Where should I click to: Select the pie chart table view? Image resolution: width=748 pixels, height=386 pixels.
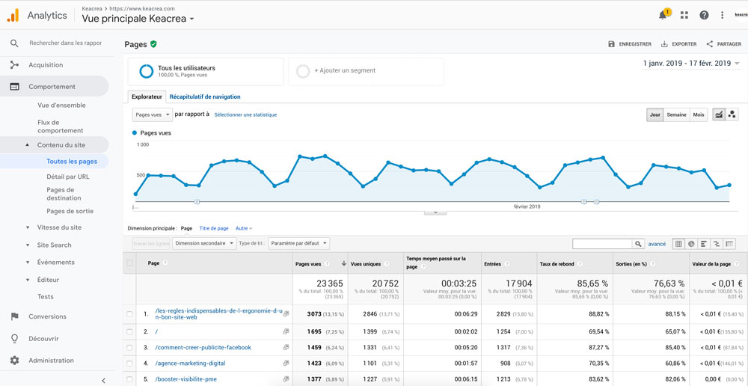pos(691,244)
